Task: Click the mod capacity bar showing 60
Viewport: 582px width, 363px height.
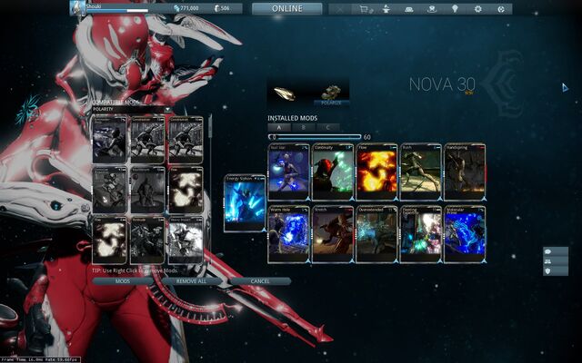Action: pos(315,137)
